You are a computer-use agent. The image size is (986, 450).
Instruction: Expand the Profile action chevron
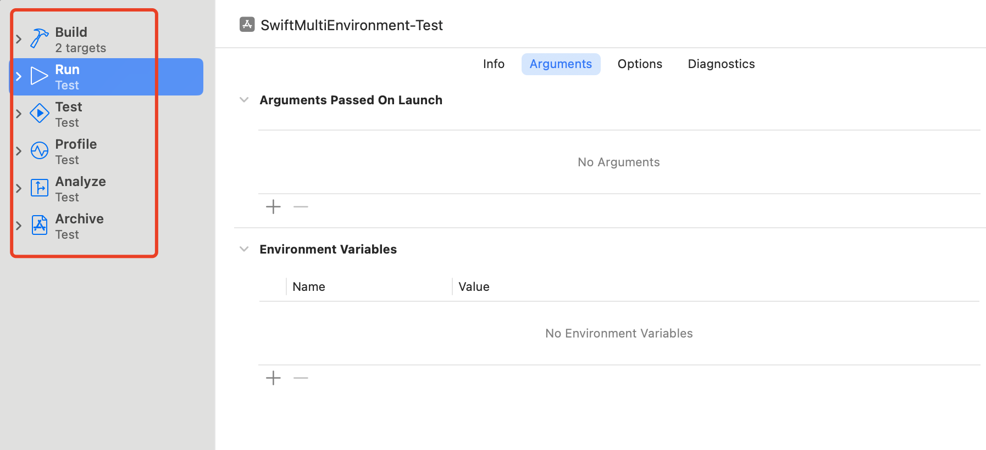coord(19,151)
